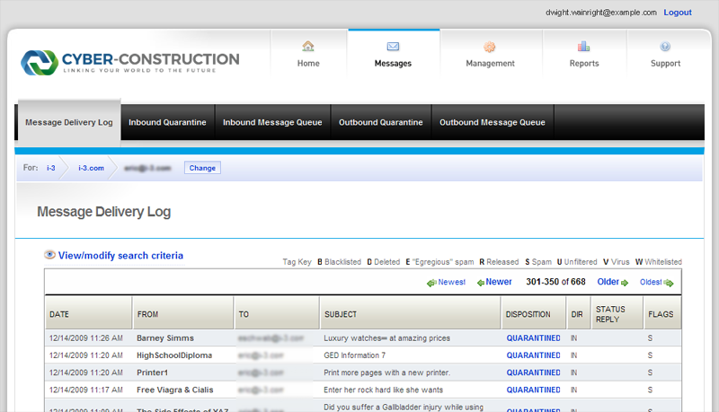The width and height of the screenshot is (719, 412).
Task: Click date '12/14/2009 11:17 AM'
Action: pos(85,390)
